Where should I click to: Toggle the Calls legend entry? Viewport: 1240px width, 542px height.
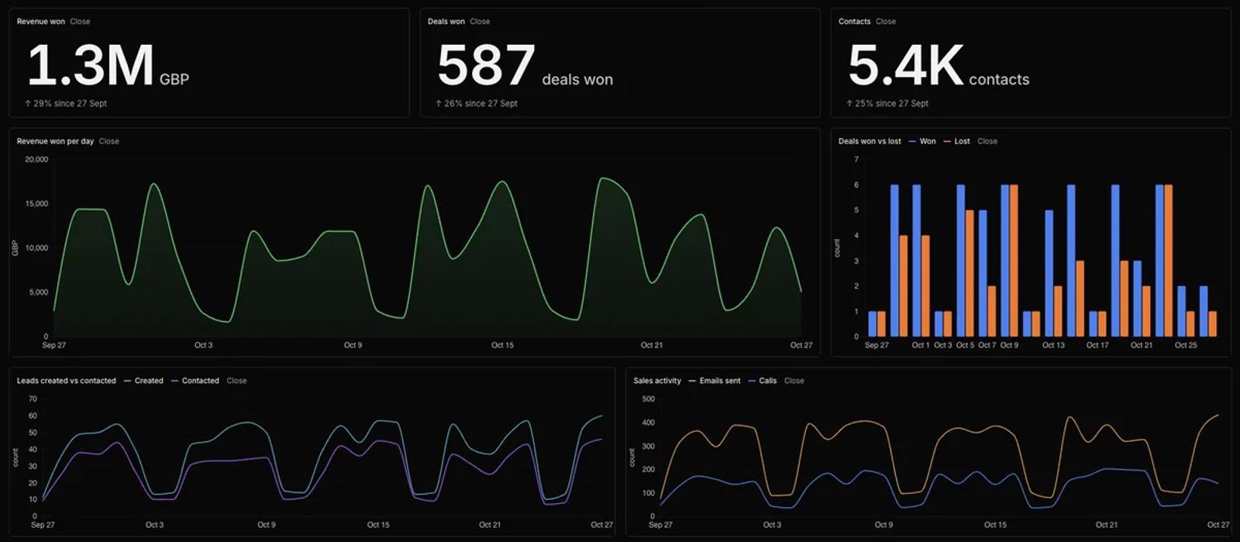coord(763,381)
